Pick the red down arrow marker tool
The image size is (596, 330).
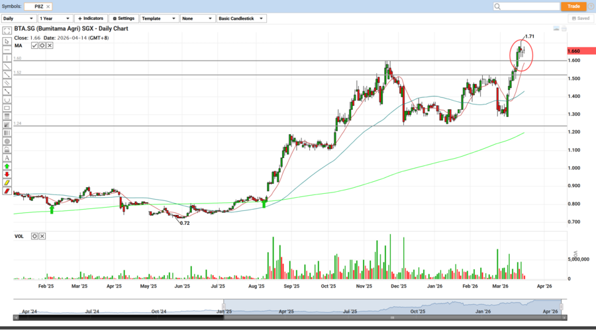7,175
